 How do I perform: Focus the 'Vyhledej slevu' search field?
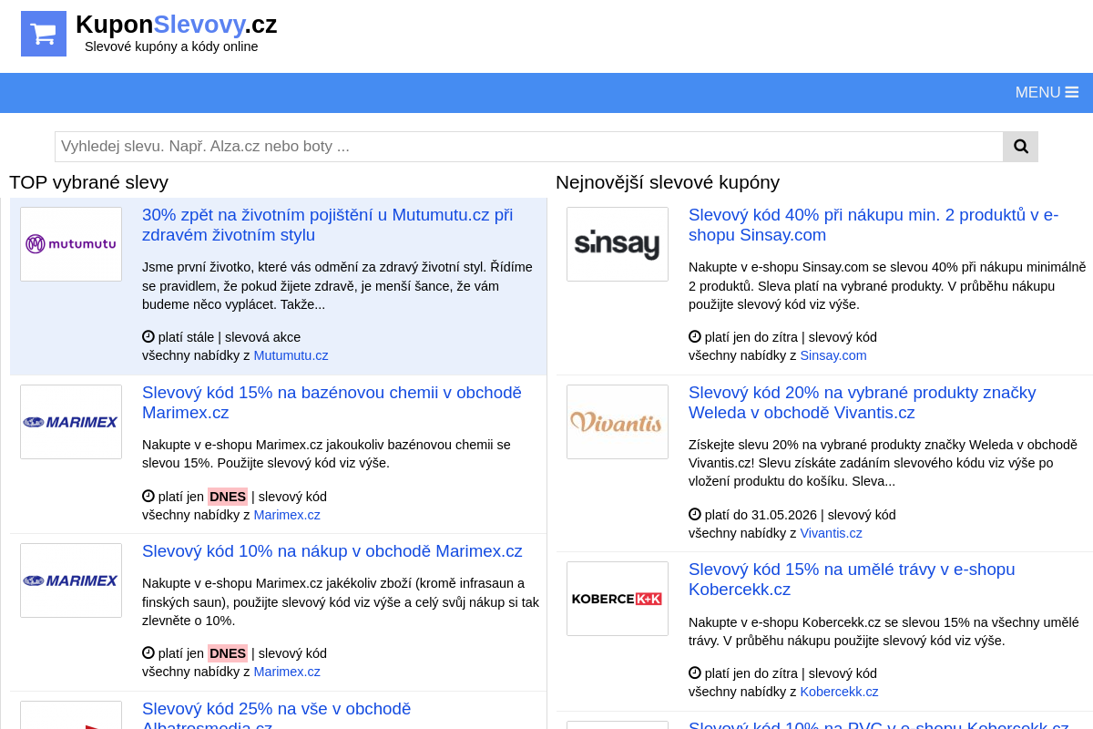[529, 147]
